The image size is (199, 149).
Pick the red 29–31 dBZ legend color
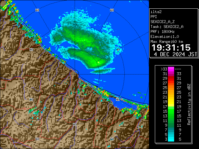pos(171,79)
